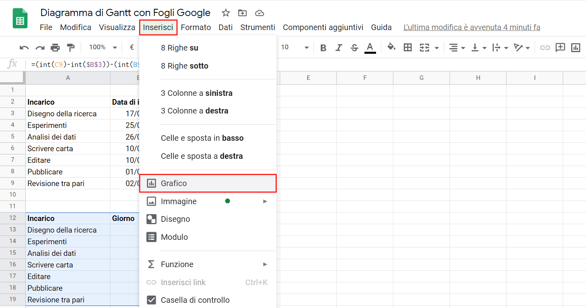Screen dimensions: 586x308
Task: Open the zoom 100% dropdown
Action: click(x=103, y=47)
